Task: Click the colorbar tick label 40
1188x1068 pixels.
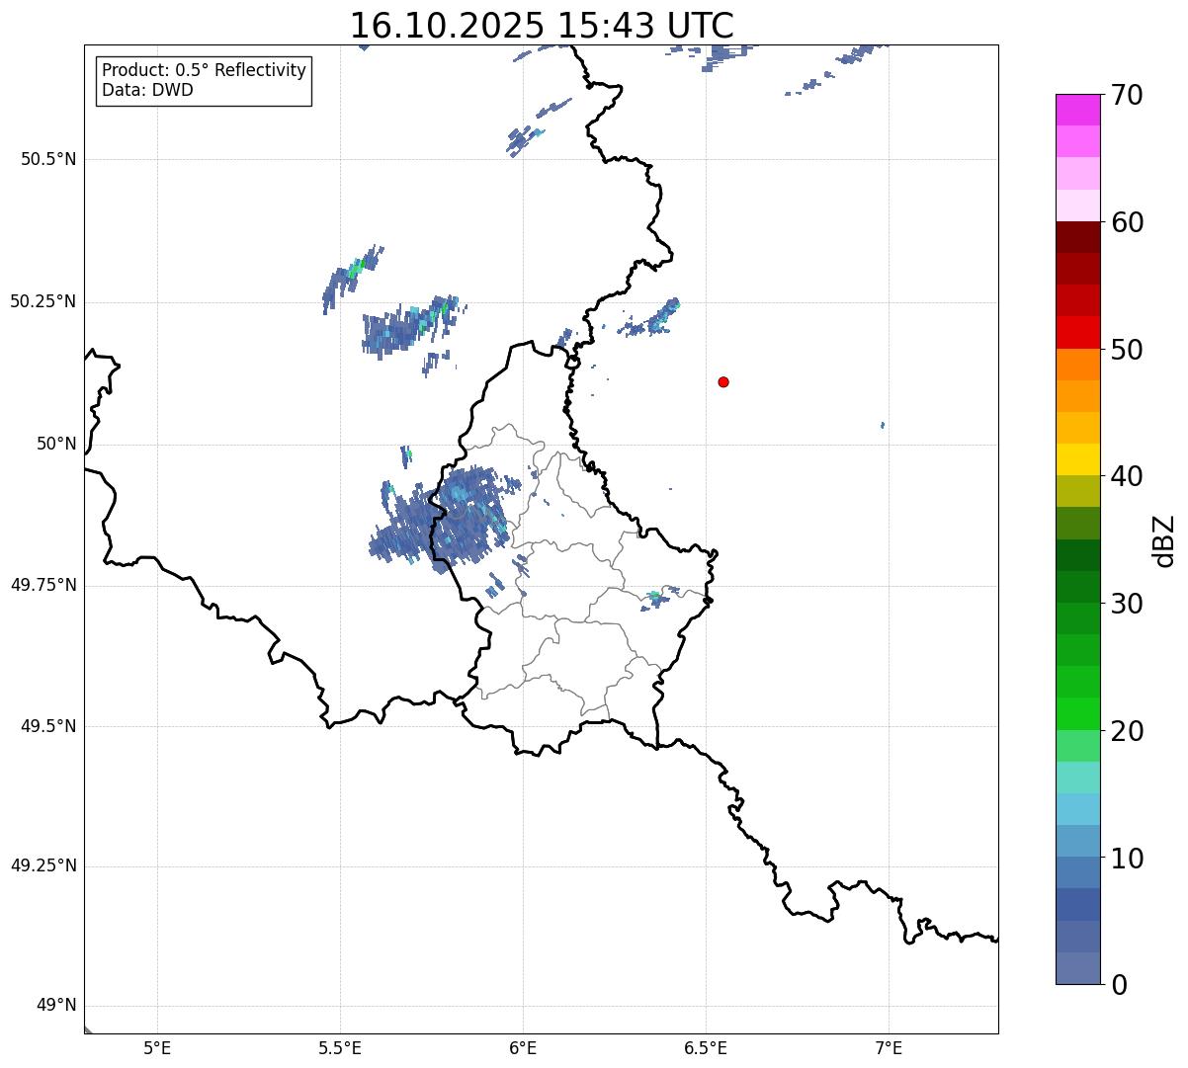Action: (1127, 476)
